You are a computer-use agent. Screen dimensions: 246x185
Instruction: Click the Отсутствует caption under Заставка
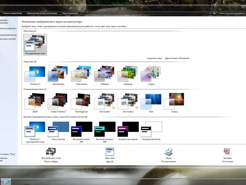(x=228, y=162)
